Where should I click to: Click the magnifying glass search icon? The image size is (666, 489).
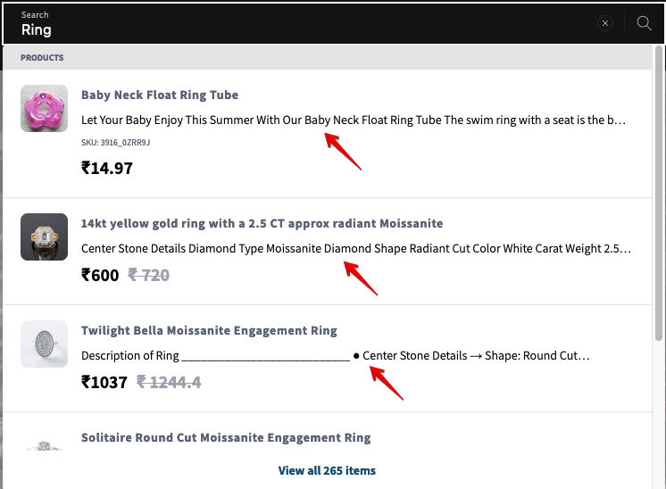coord(644,23)
